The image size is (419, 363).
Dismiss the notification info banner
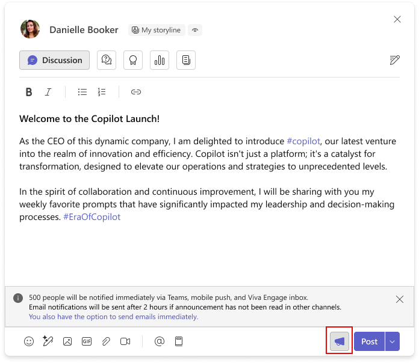400,299
